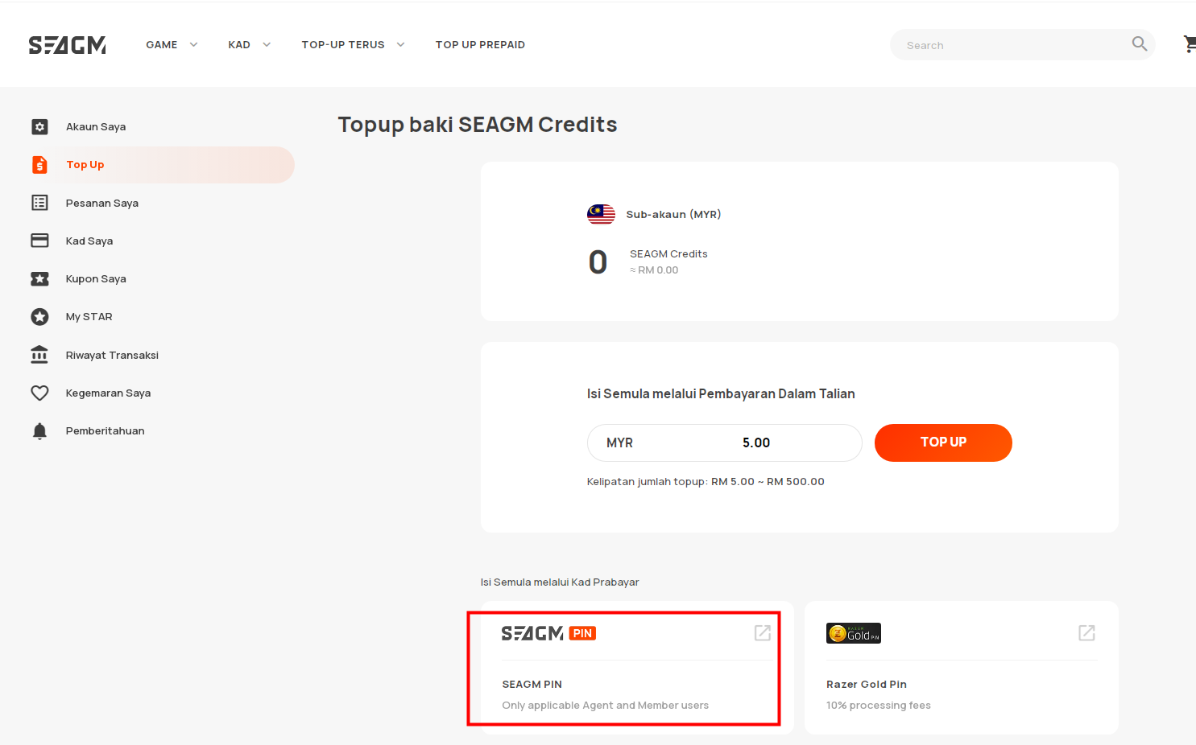This screenshot has height=745, width=1196.
Task: Click the Kad Saya card icon
Action: [39, 241]
